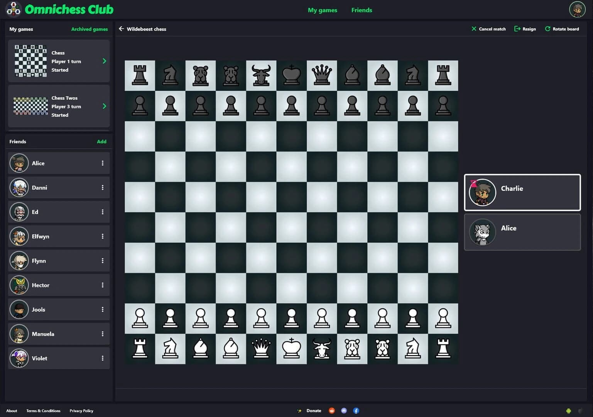The height and width of the screenshot is (417, 593).
Task: Open the user profile avatar menu
Action: [577, 9]
